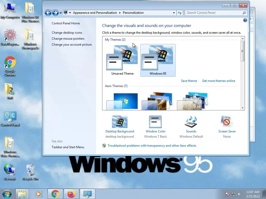The image size is (266, 199).
Task: Open the Window Color icon
Action: point(155,122)
